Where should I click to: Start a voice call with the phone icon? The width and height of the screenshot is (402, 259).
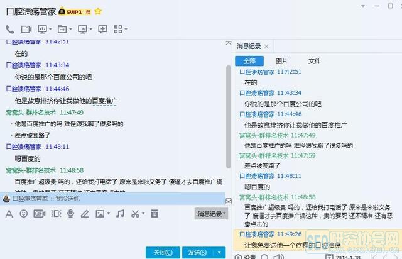10,30
